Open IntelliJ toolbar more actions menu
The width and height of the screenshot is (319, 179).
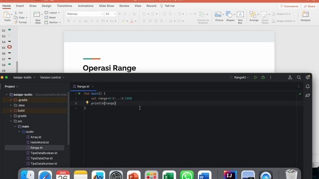coord(271,78)
